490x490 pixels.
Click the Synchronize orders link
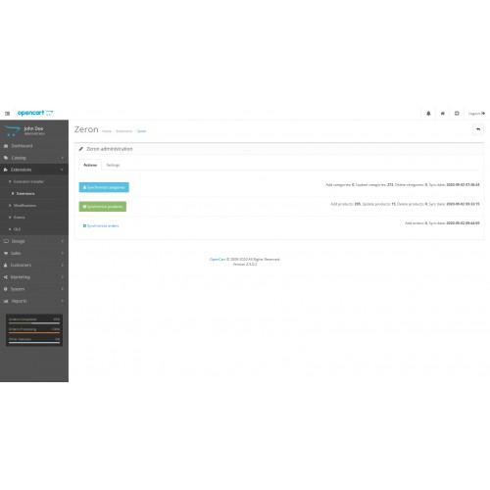point(101,225)
